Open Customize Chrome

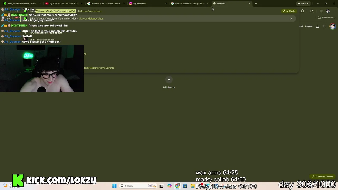[322, 177]
